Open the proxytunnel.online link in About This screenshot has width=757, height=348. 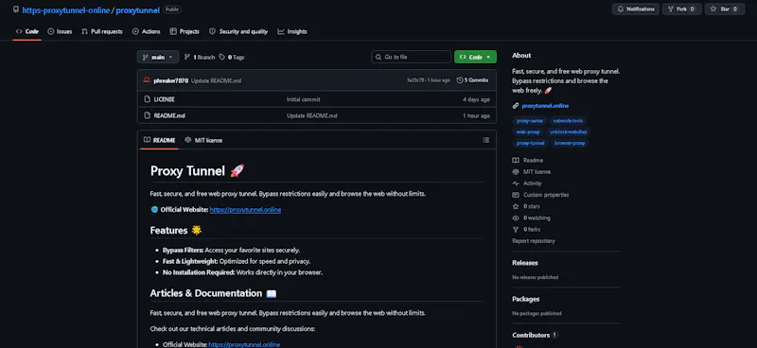click(x=545, y=106)
